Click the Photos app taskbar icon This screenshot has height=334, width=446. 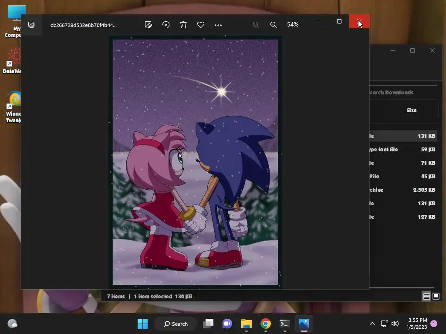tap(304, 324)
